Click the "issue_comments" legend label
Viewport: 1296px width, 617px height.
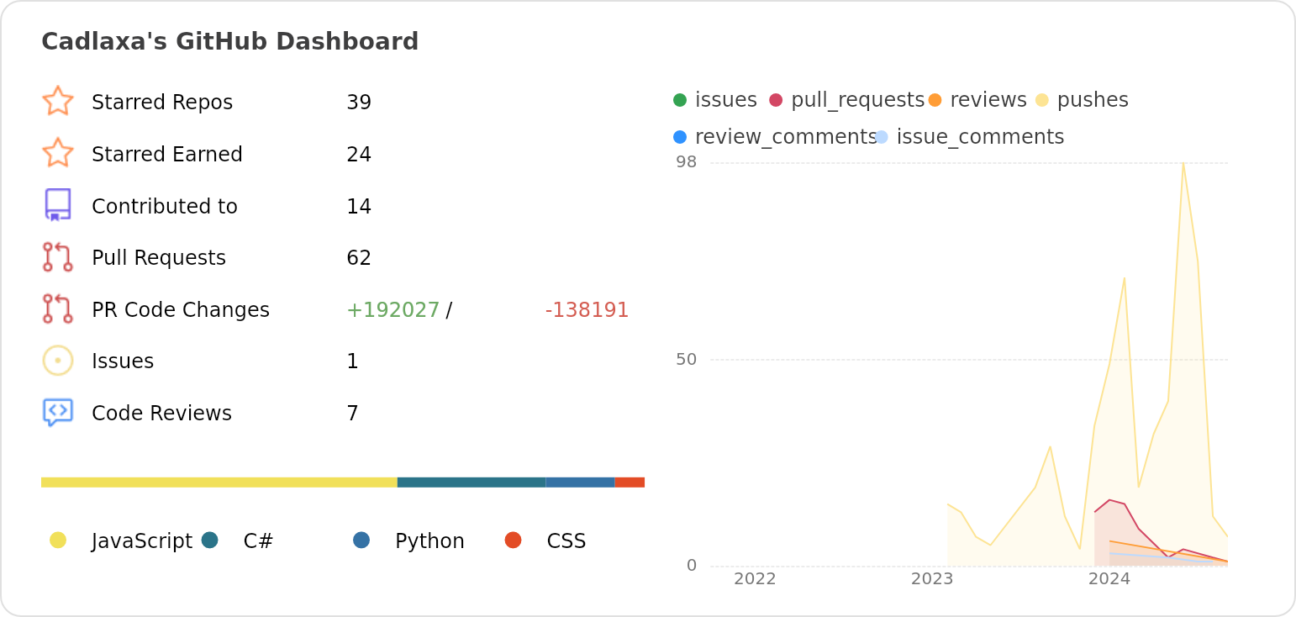(x=981, y=137)
